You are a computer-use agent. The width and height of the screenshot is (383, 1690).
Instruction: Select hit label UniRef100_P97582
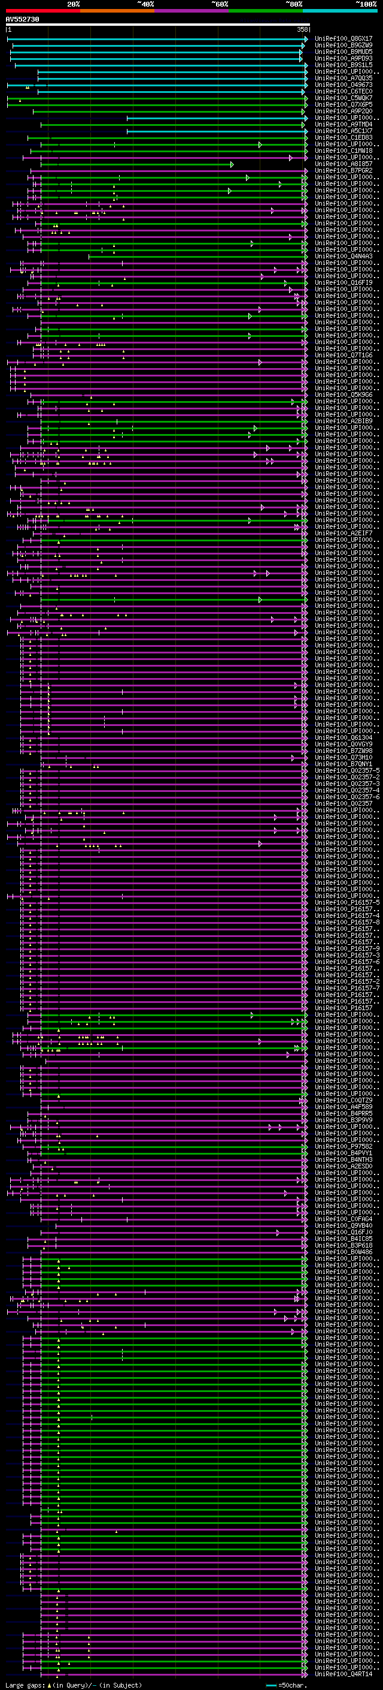[344, 1146]
